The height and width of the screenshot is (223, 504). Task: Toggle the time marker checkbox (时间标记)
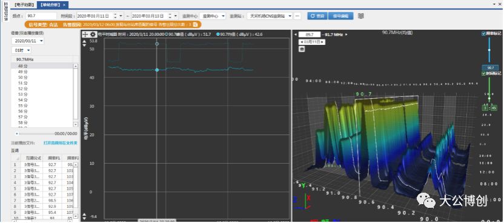[x=483, y=73]
